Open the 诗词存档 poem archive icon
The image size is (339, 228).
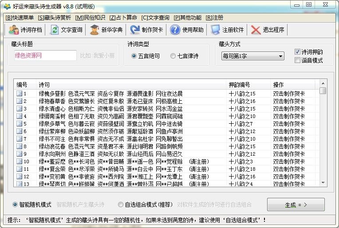[14, 30]
